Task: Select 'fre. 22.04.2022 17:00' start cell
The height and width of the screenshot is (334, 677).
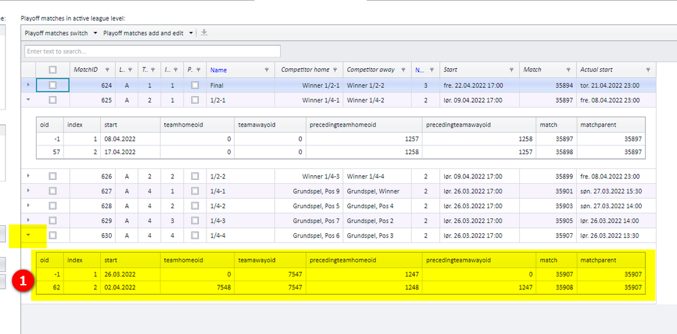Action: click(x=480, y=85)
